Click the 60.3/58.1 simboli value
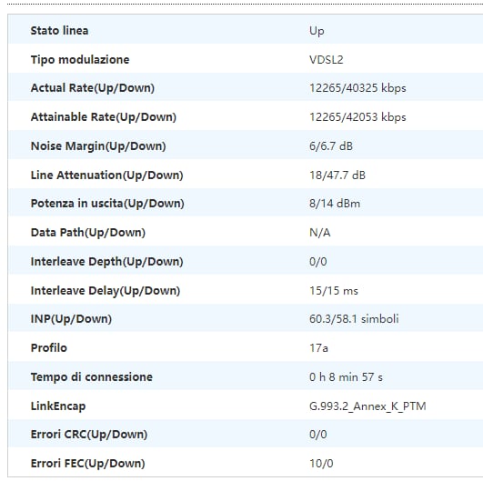Viewport: 483px width, 491px height. pos(354,319)
